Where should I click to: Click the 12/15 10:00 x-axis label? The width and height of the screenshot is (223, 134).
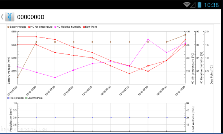click(x=180, y=90)
